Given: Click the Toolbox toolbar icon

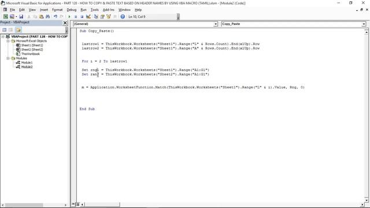Looking at the screenshot, I should point(115,17).
